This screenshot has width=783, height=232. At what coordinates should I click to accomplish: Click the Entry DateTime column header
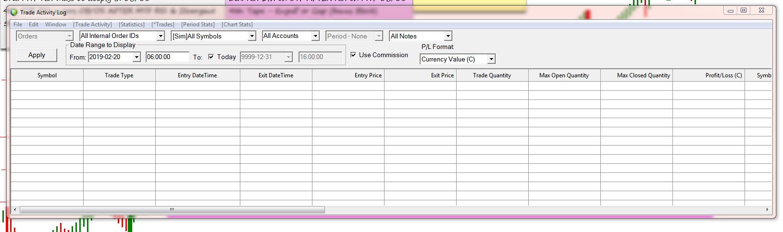(x=198, y=75)
